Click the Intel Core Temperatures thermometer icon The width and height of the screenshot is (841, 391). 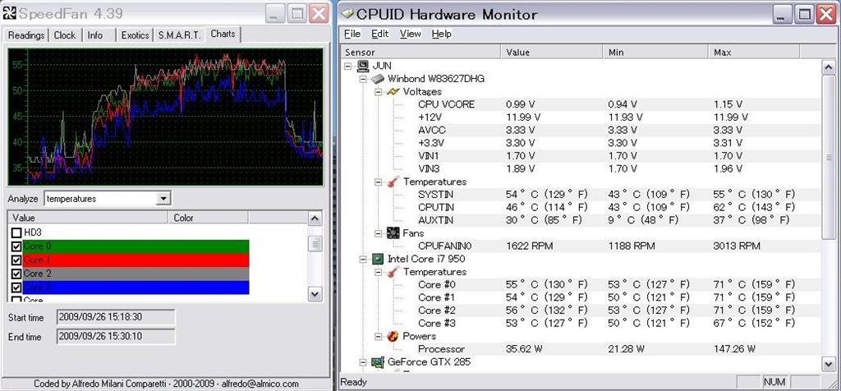(393, 271)
